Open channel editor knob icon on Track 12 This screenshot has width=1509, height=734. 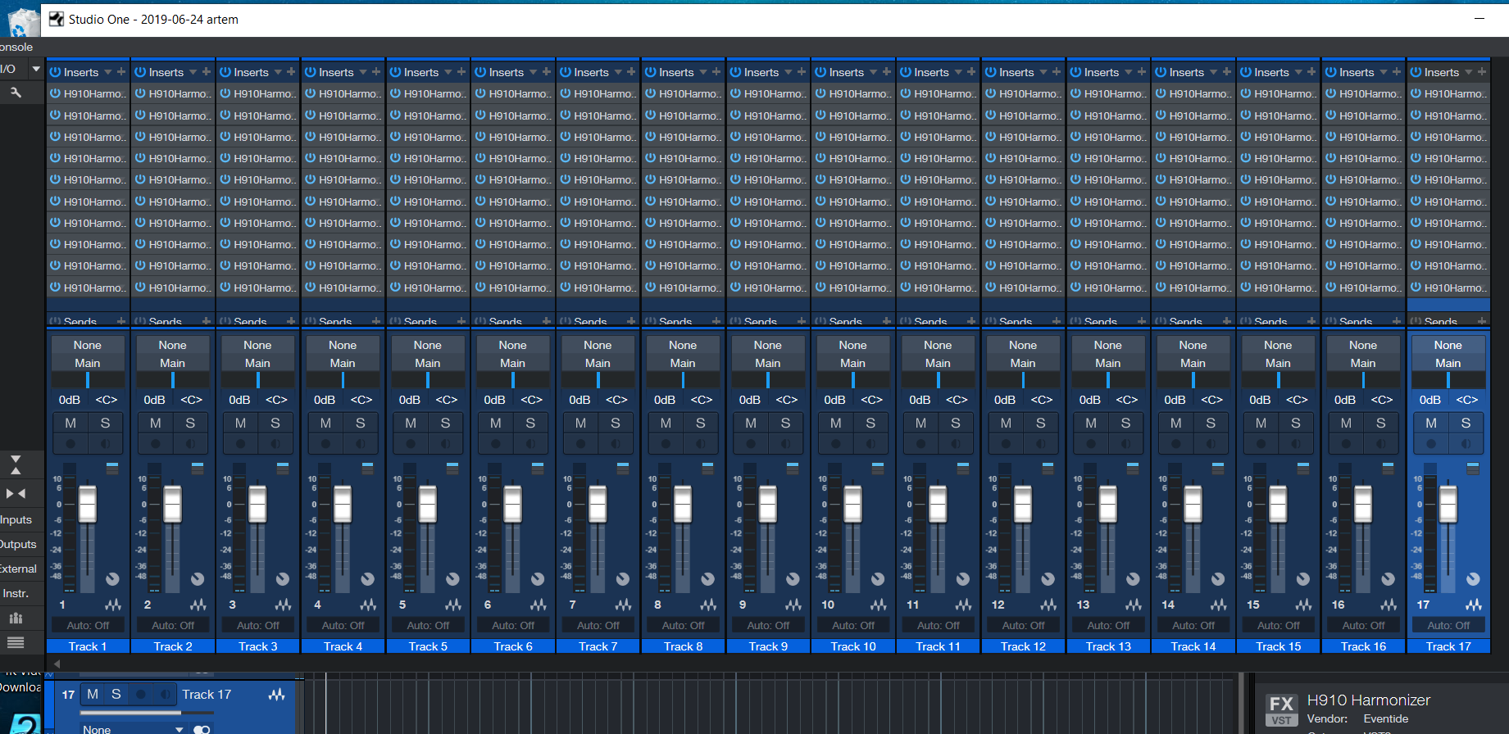(1048, 579)
